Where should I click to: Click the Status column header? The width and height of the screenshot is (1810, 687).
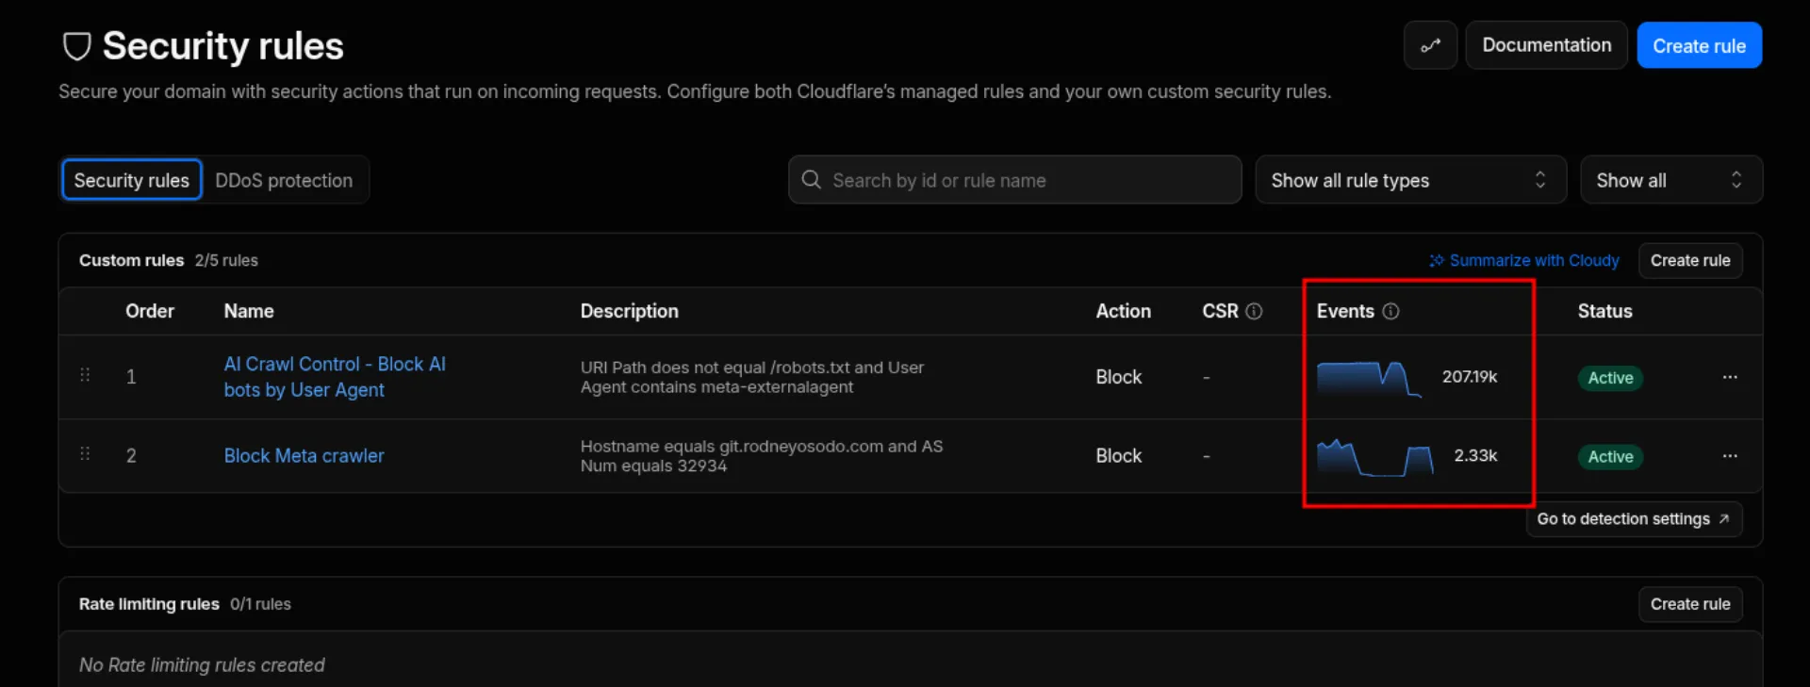(1604, 311)
